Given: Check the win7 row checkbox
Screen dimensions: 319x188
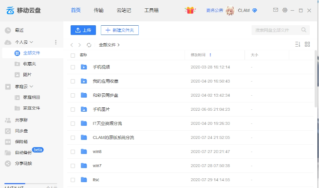Looking at the screenshot, I should [x=73, y=166].
